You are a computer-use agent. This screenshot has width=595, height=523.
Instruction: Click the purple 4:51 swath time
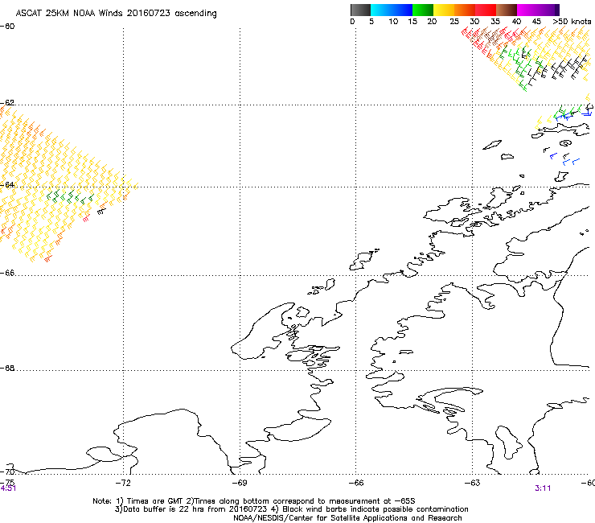(x=8, y=488)
